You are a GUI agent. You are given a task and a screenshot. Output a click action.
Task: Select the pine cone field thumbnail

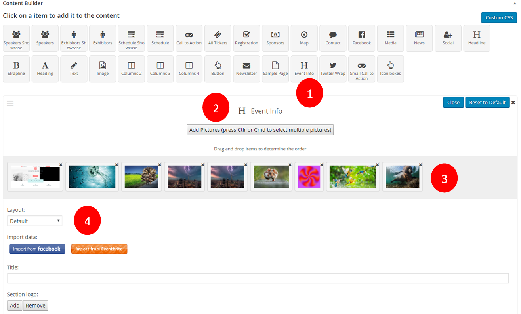(x=141, y=177)
